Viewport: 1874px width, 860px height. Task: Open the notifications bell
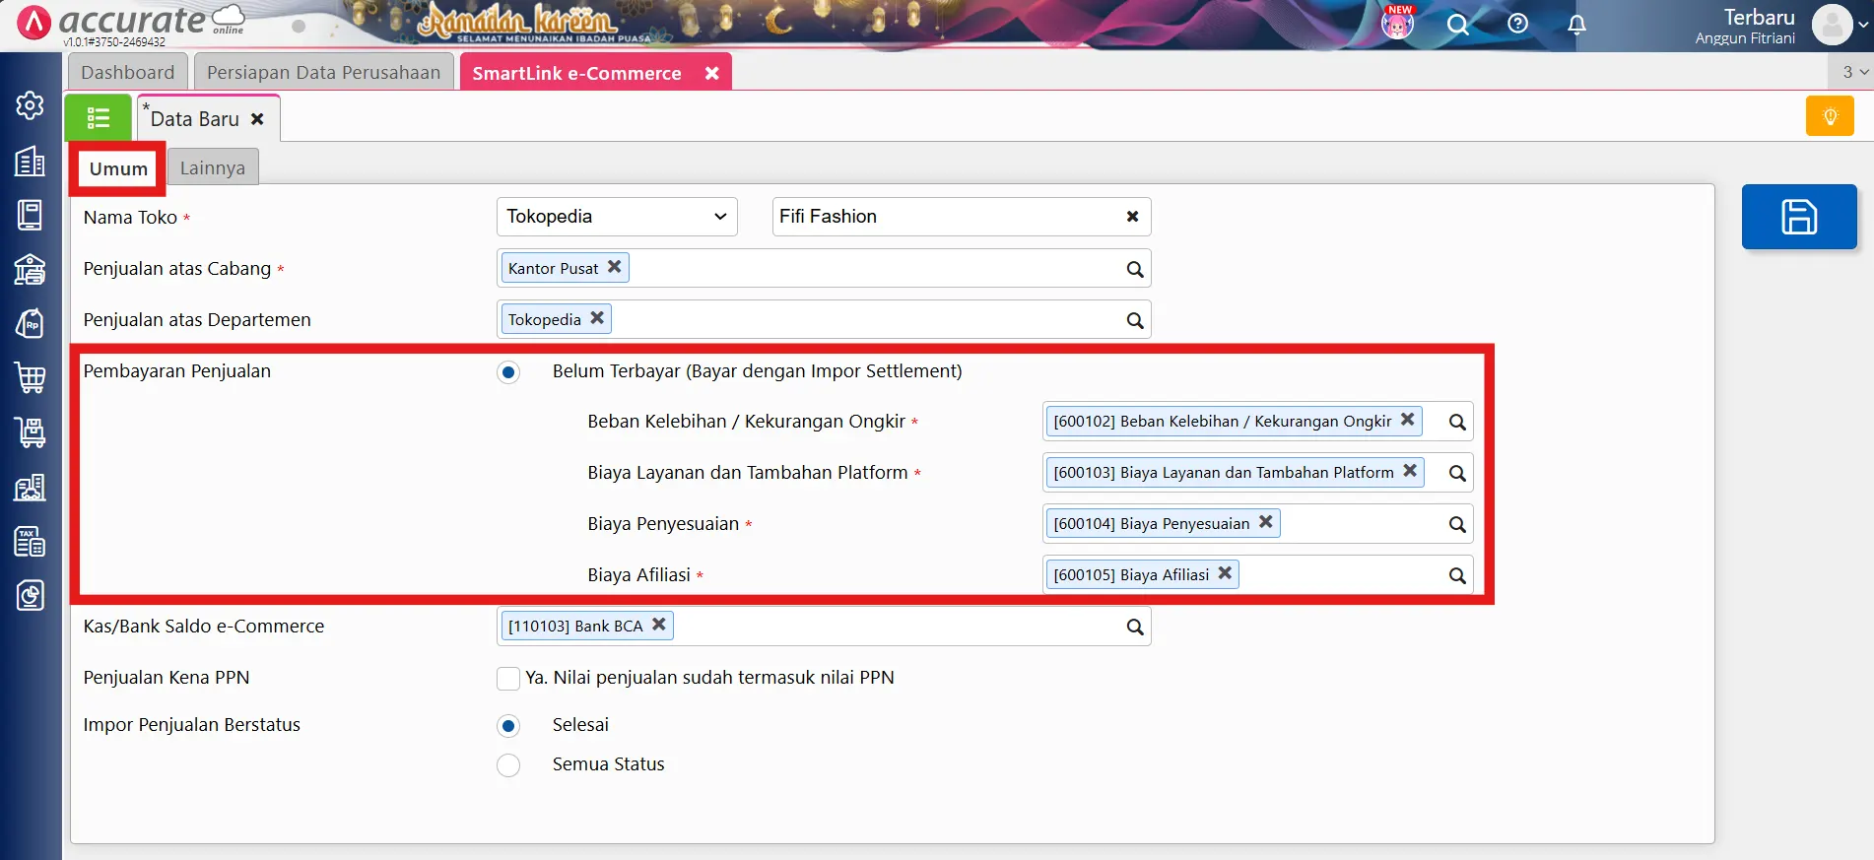tap(1576, 25)
